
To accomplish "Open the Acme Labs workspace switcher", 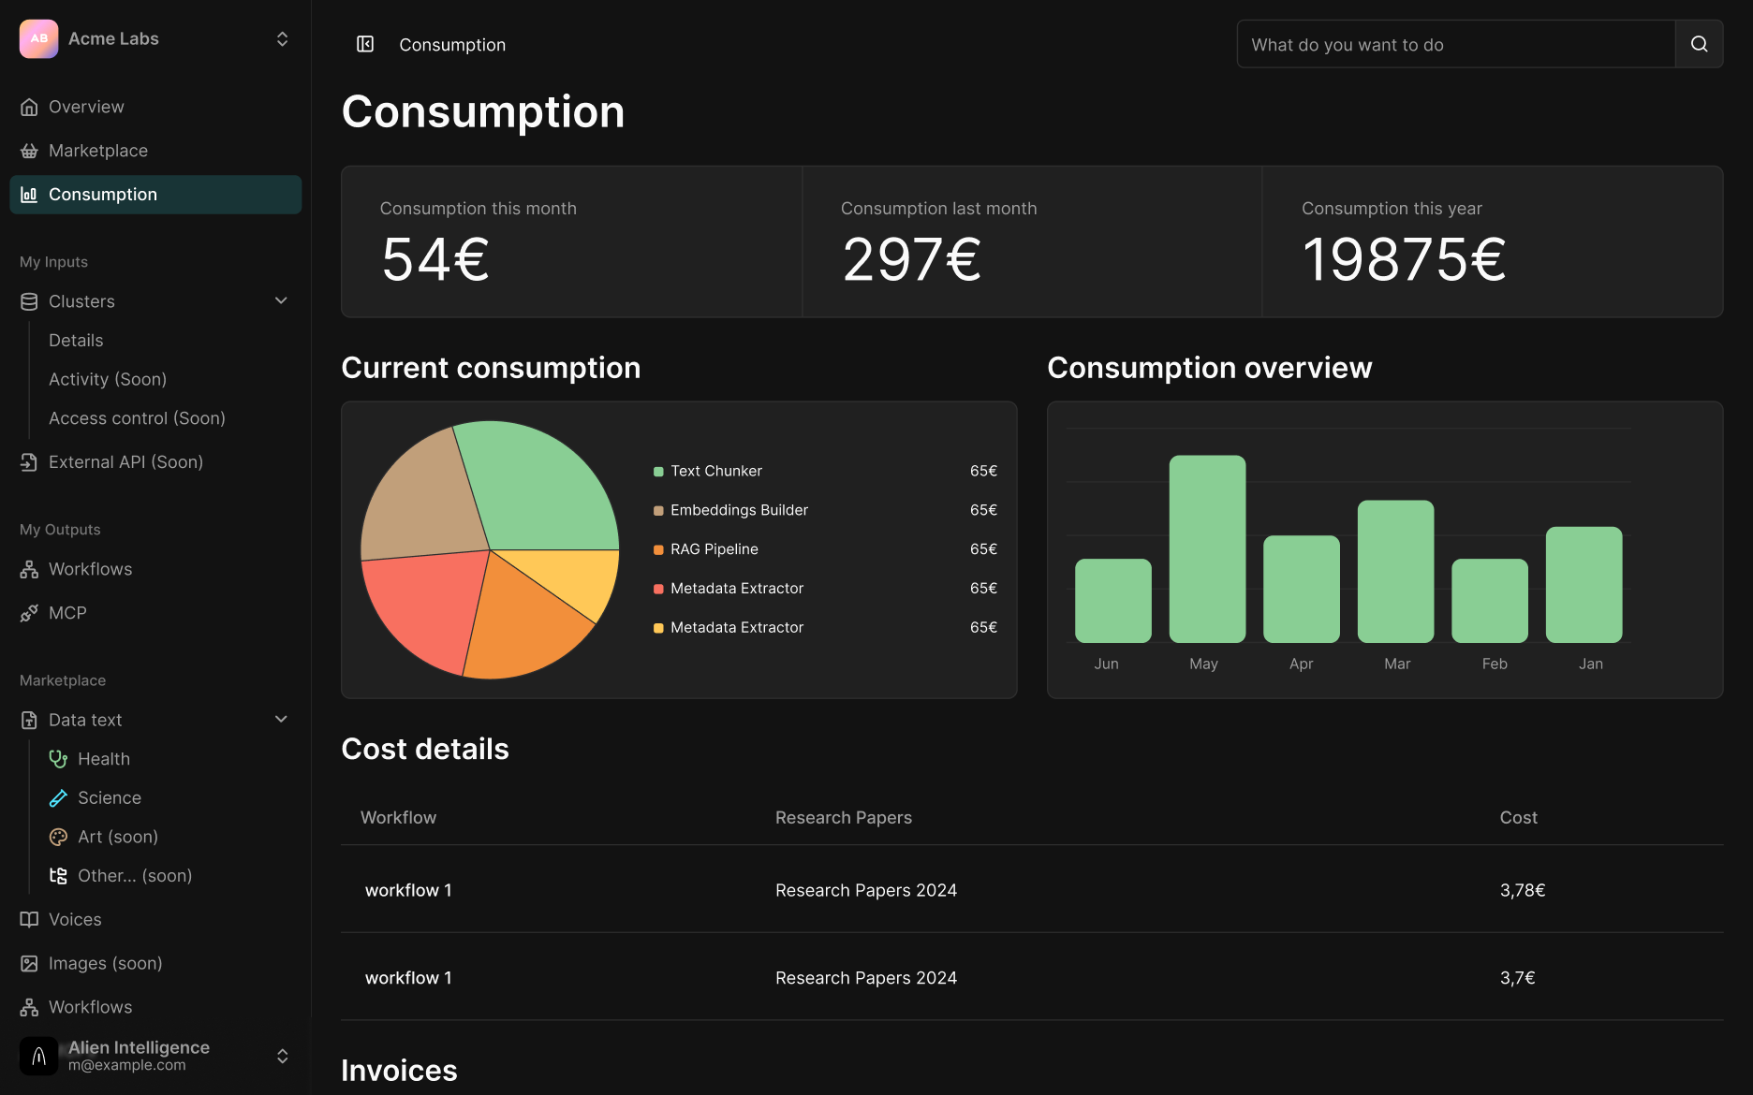I will click(155, 38).
